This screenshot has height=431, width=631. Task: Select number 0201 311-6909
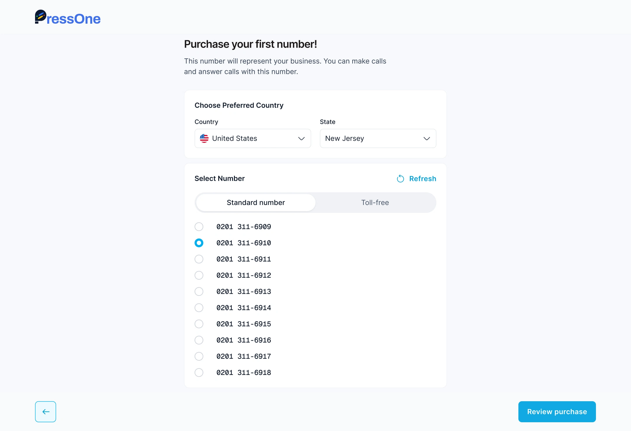199,227
